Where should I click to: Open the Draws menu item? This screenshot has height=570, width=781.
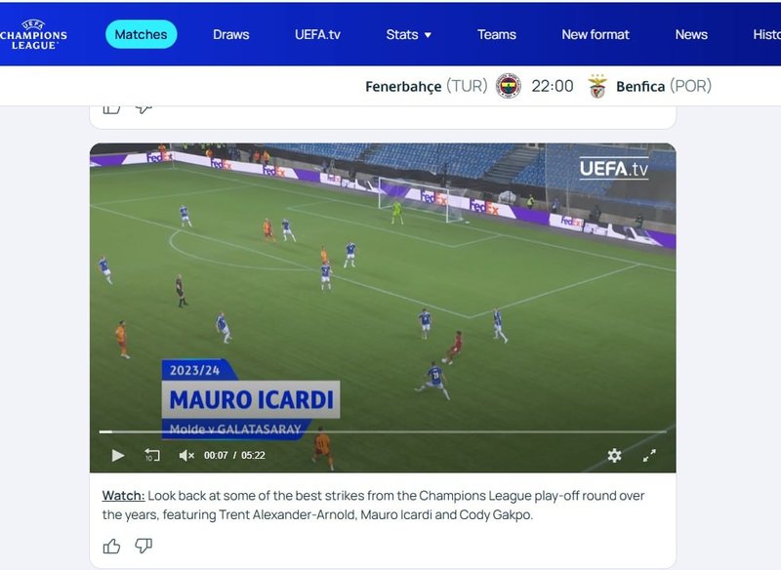click(231, 34)
